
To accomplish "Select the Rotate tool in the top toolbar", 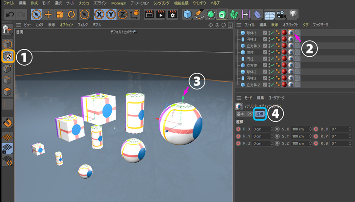I will click(x=71, y=14).
